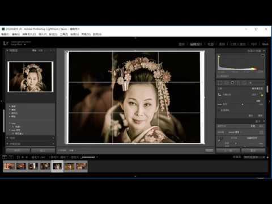Click the main window display icon
This screenshot has height=204, width=272.
(5, 157)
